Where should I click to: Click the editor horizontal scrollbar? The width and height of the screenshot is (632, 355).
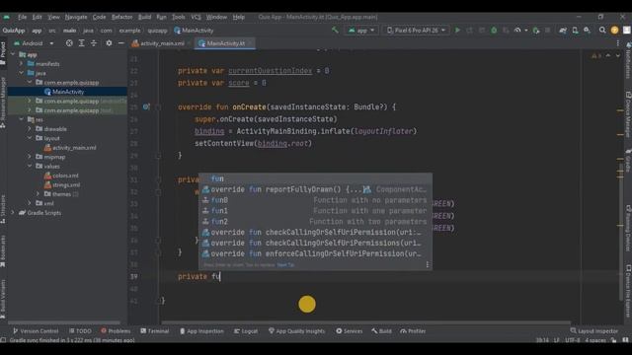[365, 322]
